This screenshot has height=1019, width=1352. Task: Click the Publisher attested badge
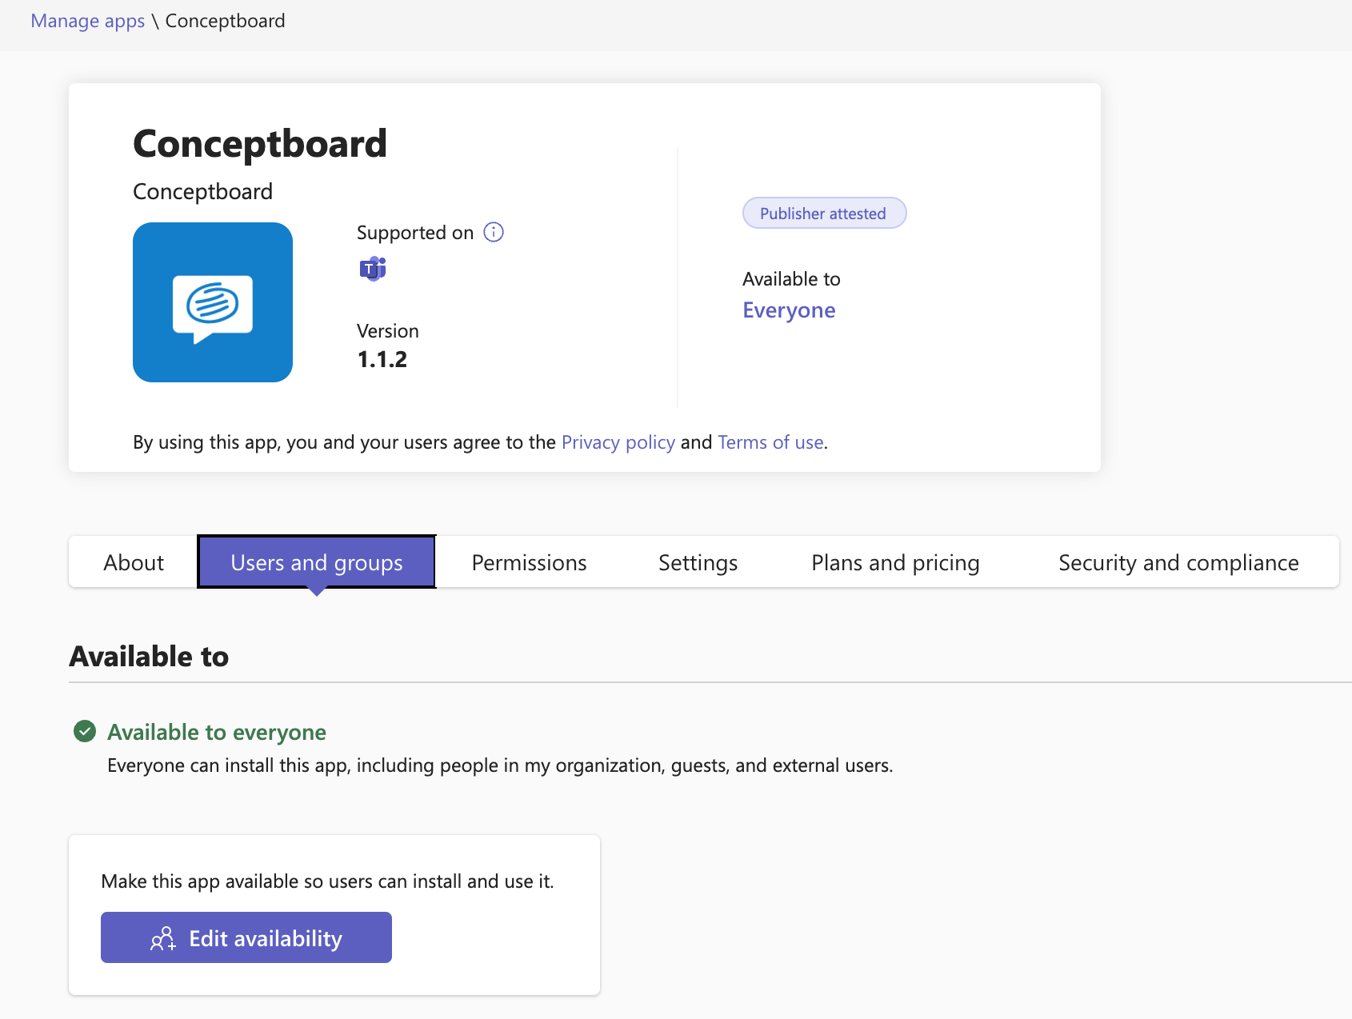pyautogui.click(x=824, y=213)
